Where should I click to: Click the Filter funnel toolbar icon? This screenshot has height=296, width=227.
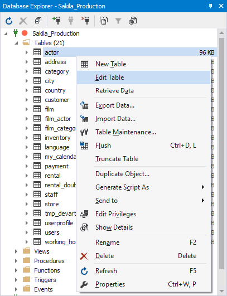(118, 21)
